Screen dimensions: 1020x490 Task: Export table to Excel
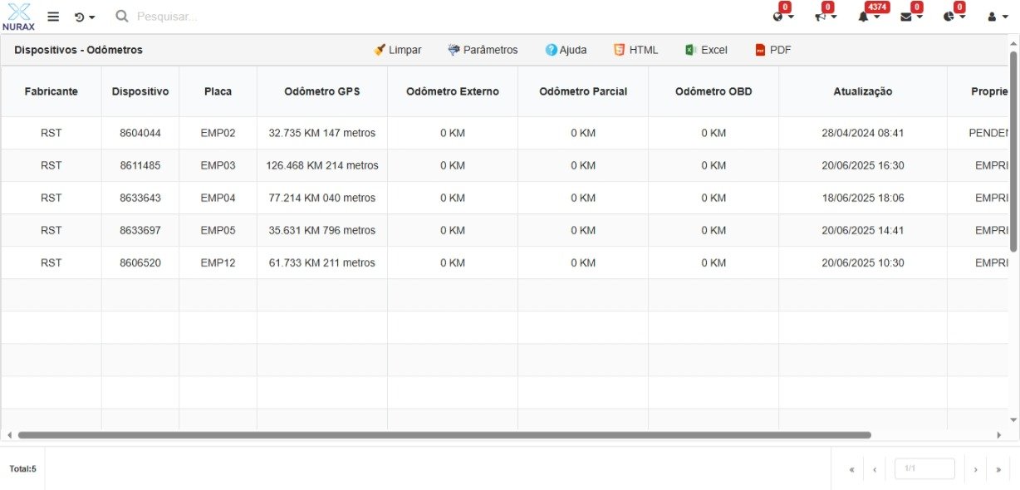(706, 50)
